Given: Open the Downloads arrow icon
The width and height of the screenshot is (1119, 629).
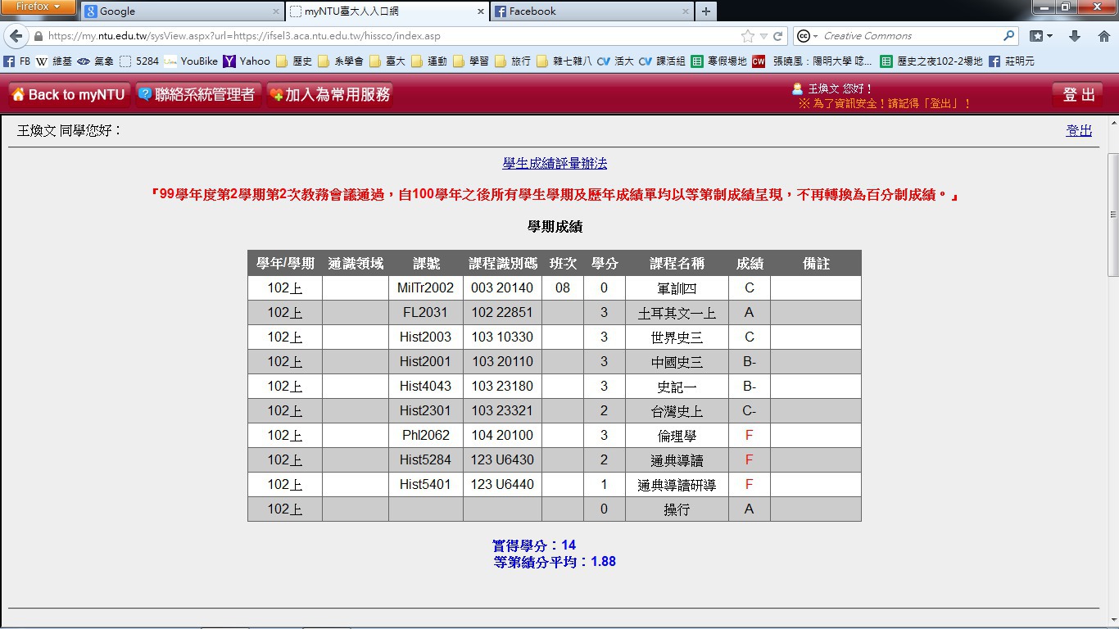Looking at the screenshot, I should click(1075, 36).
